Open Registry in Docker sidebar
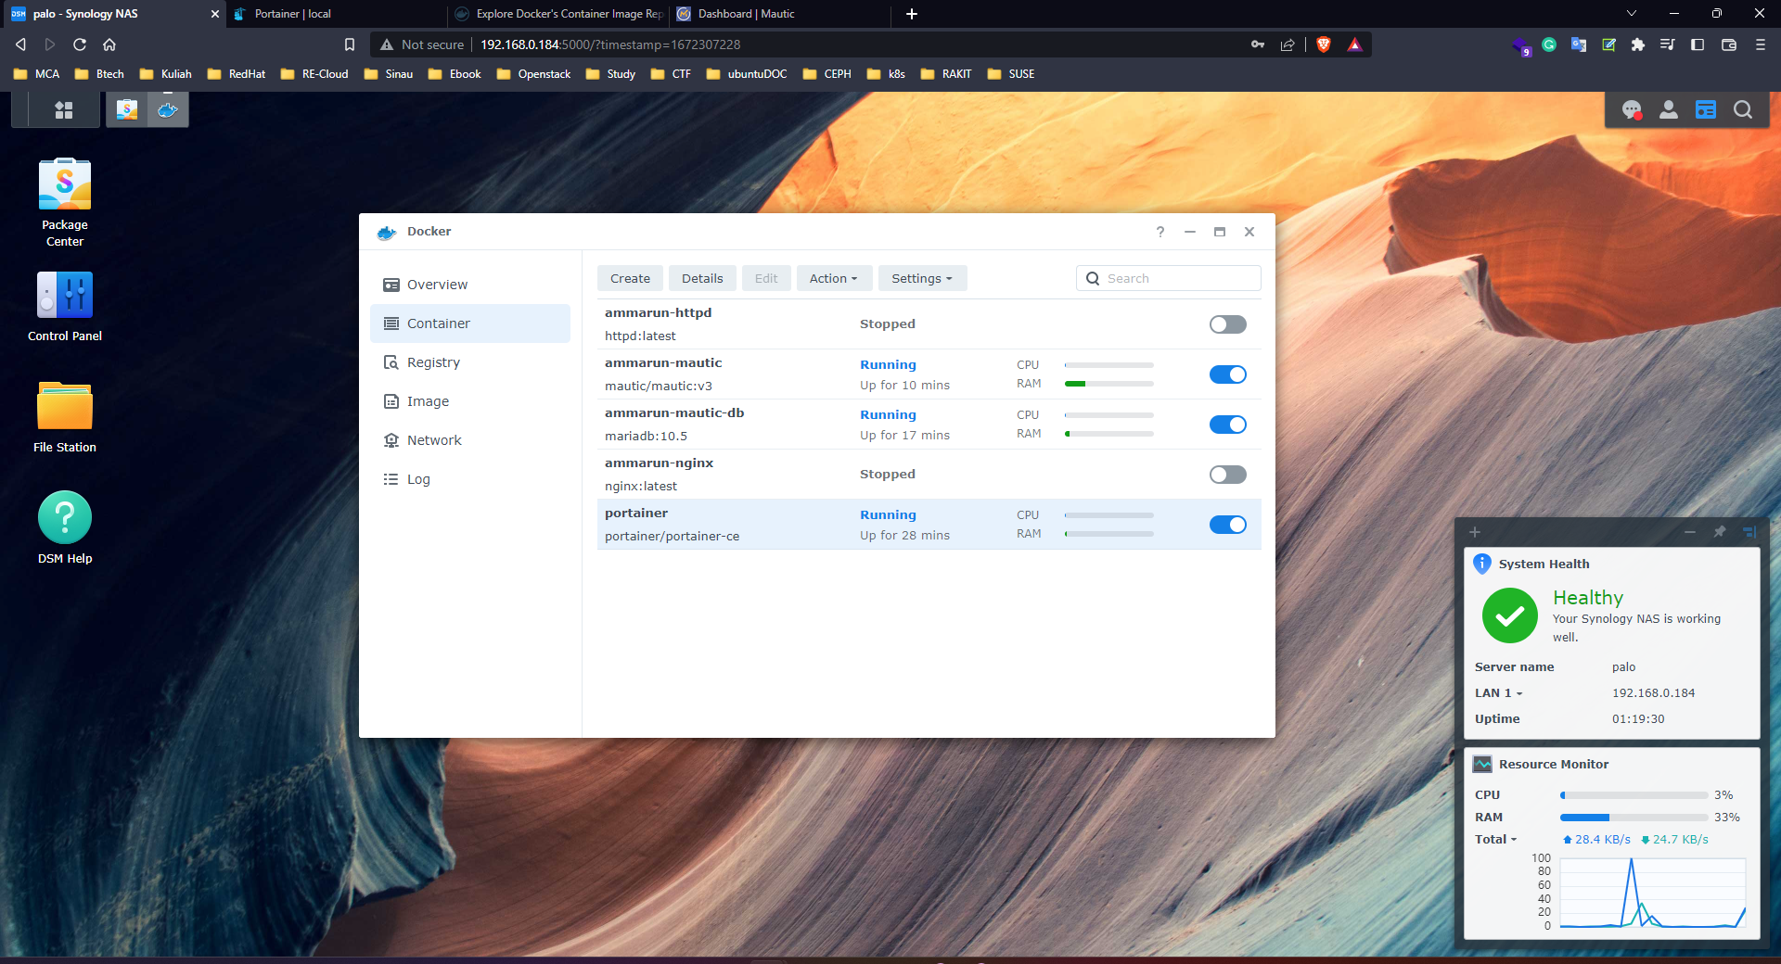1781x964 pixels. [470, 362]
